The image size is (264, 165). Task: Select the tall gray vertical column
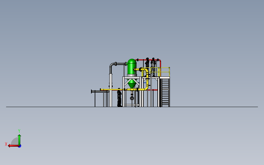pos(111,90)
